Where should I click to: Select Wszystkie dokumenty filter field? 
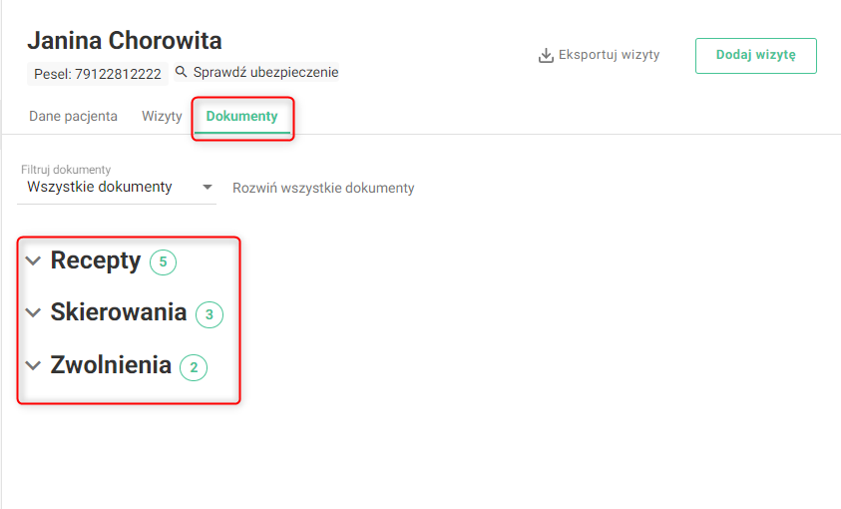pyautogui.click(x=117, y=188)
